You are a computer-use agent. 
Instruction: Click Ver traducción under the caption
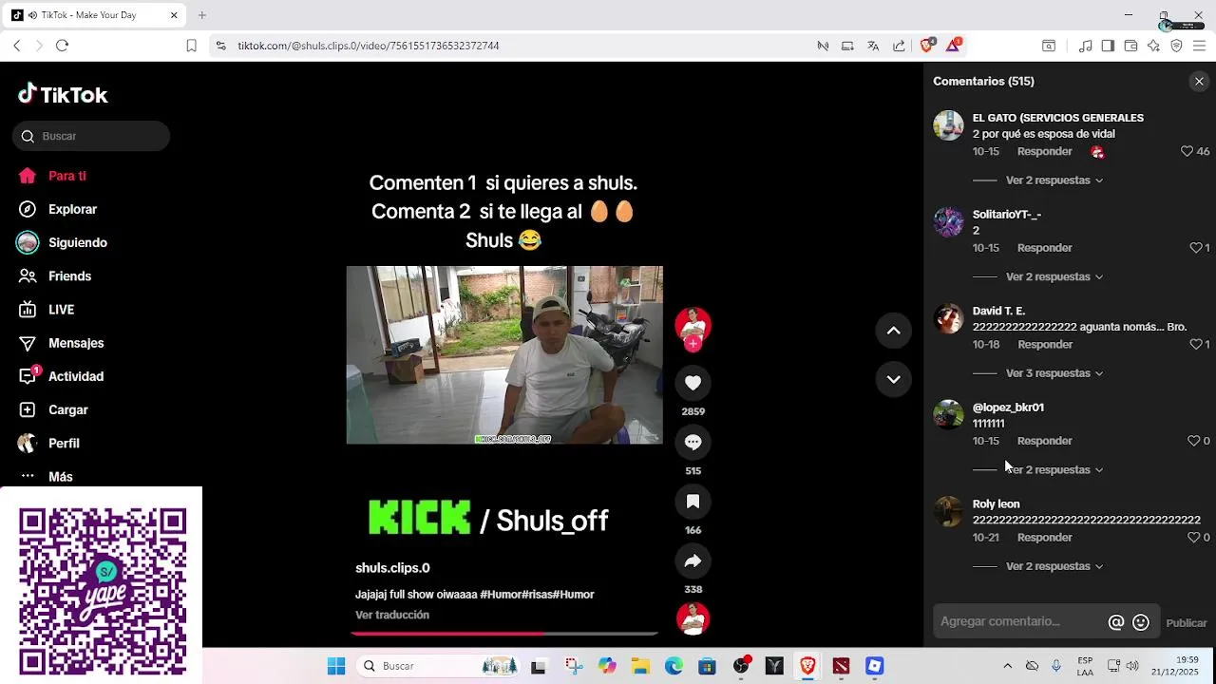392,616
